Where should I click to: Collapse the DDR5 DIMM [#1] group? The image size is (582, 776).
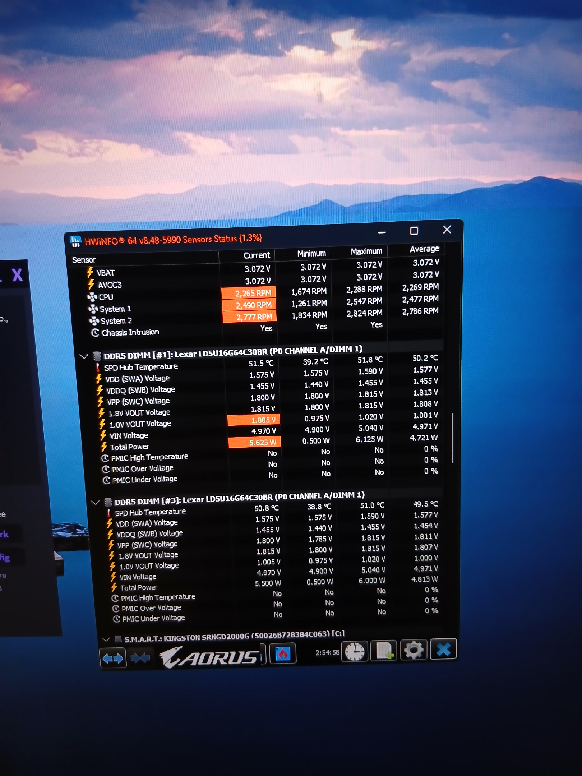click(84, 356)
